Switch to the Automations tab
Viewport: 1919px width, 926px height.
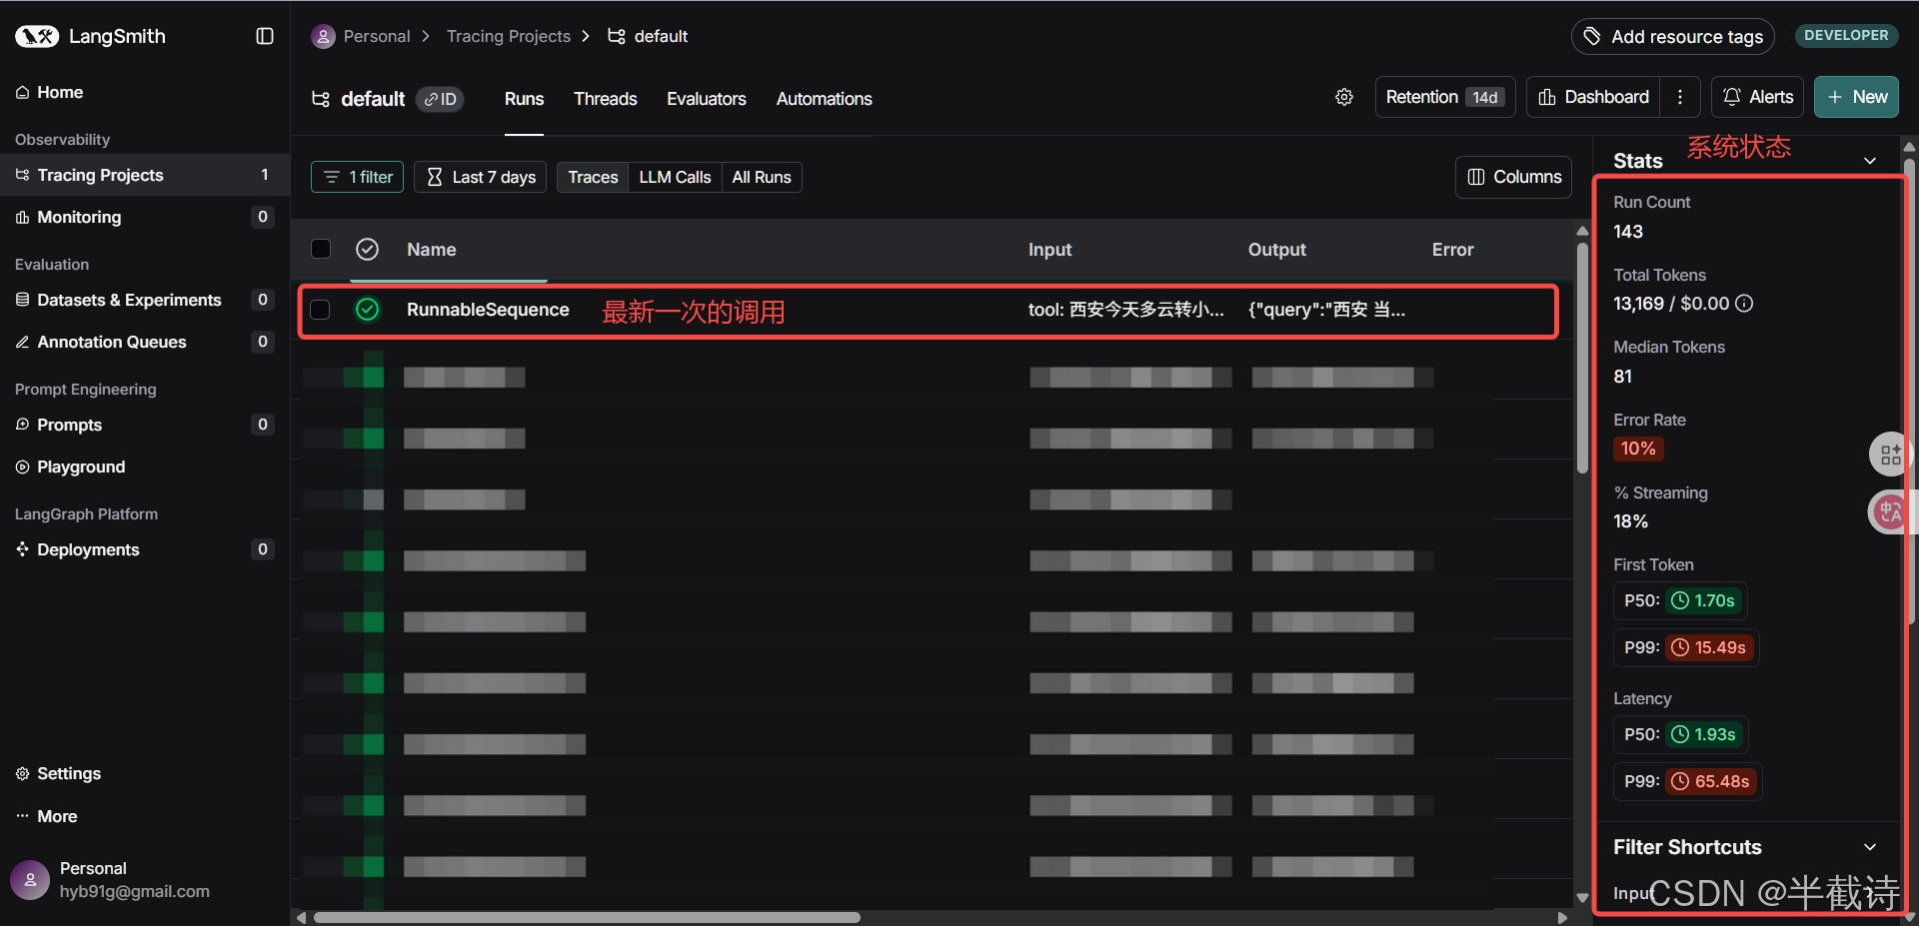[825, 99]
